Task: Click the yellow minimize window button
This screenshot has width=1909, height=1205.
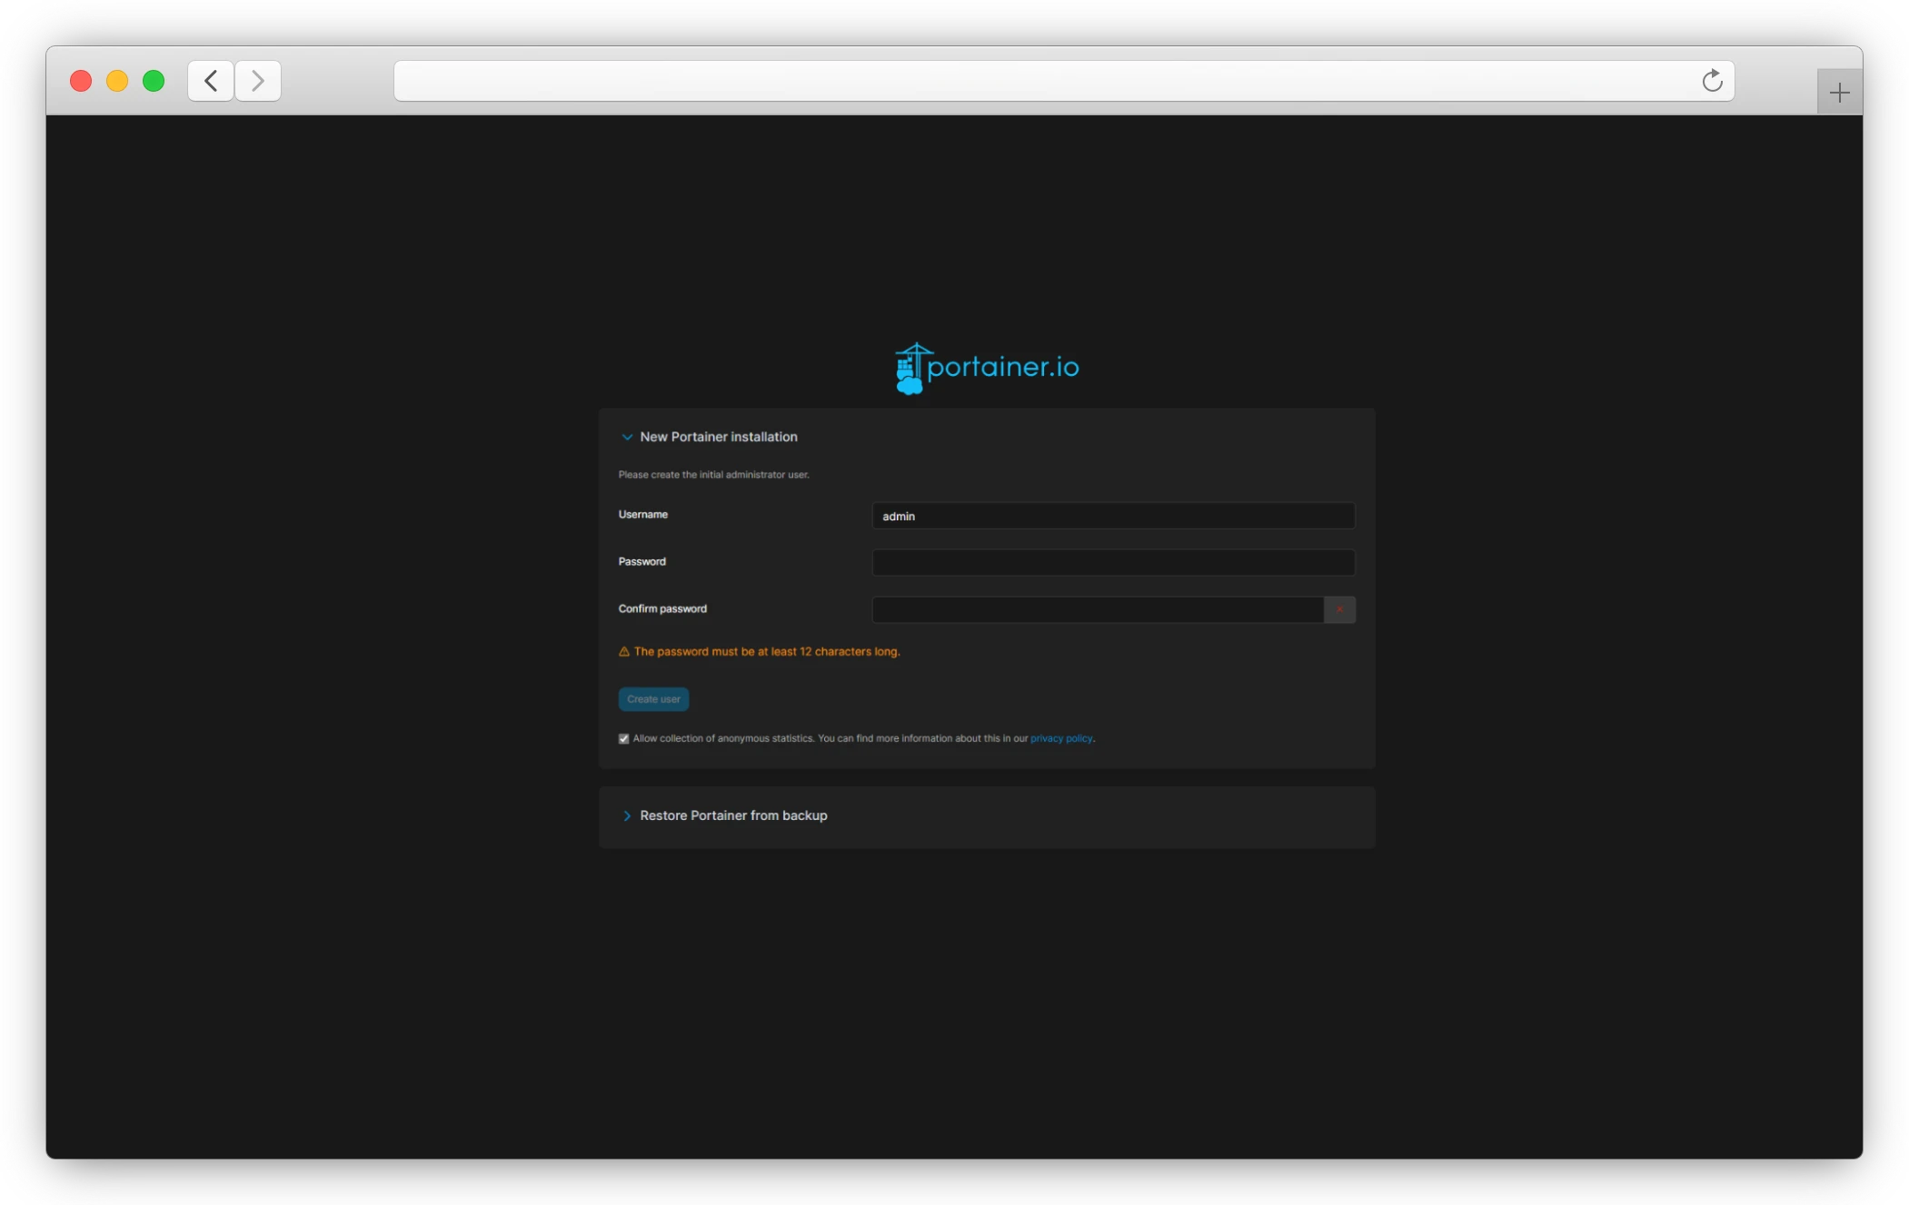Action: coord(117,81)
